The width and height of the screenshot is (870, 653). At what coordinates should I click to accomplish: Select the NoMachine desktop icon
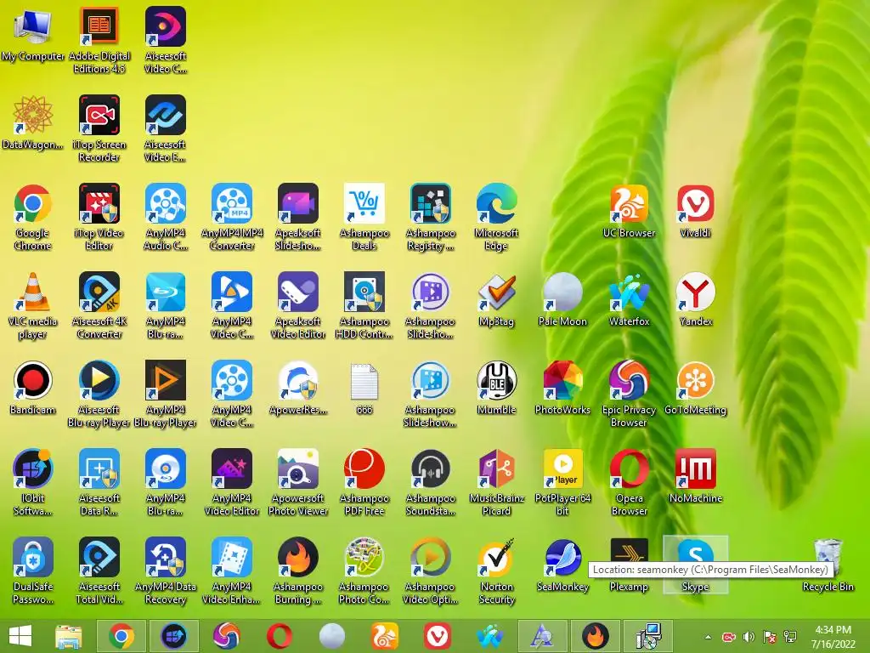point(695,476)
